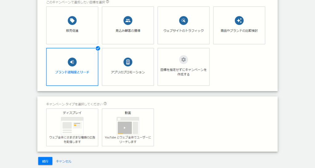This screenshot has width=315, height=168.
Task: Select ブランド認知度とリーチ label
Action: (x=72, y=72)
